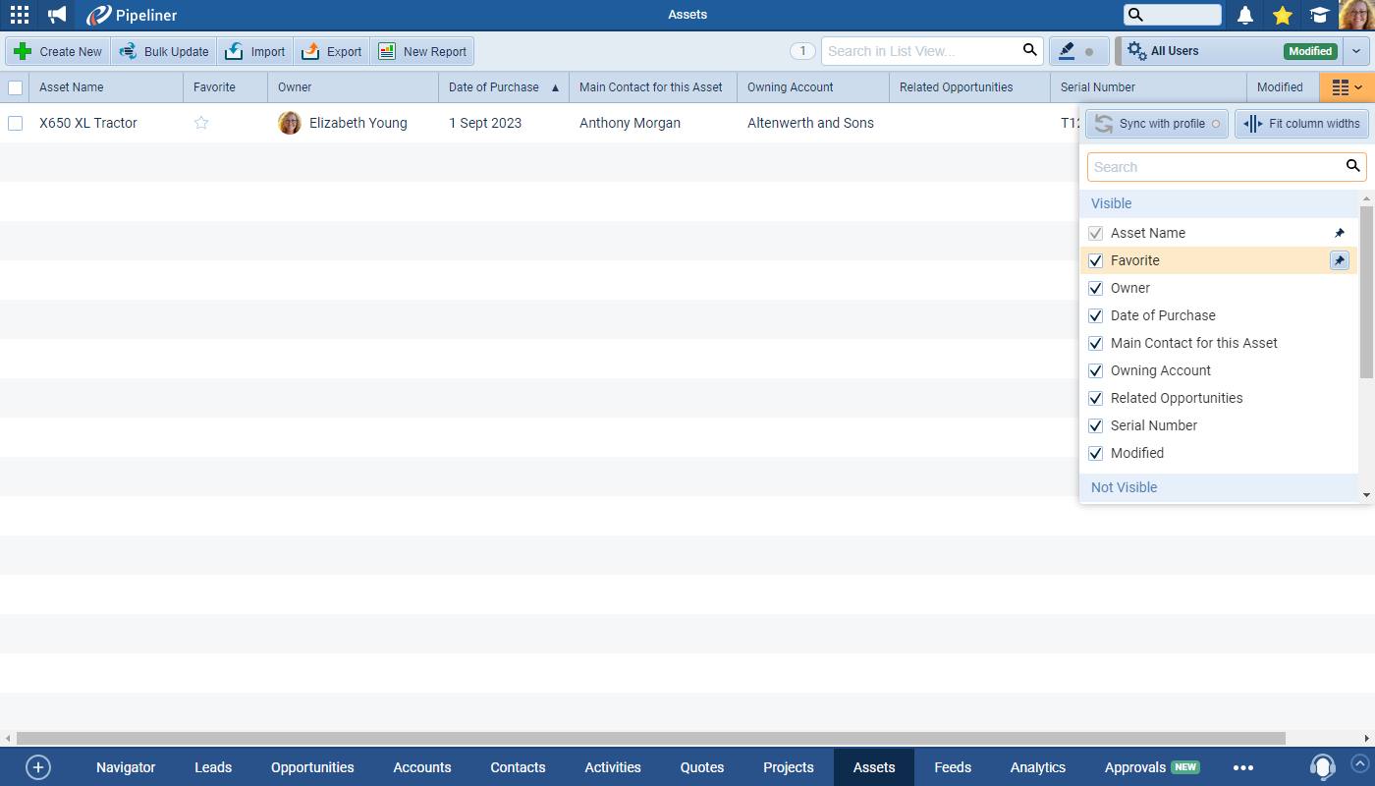Click the horizontal scrollbar at the bottom
Image resolution: width=1375 pixels, height=786 pixels.
coord(648,738)
